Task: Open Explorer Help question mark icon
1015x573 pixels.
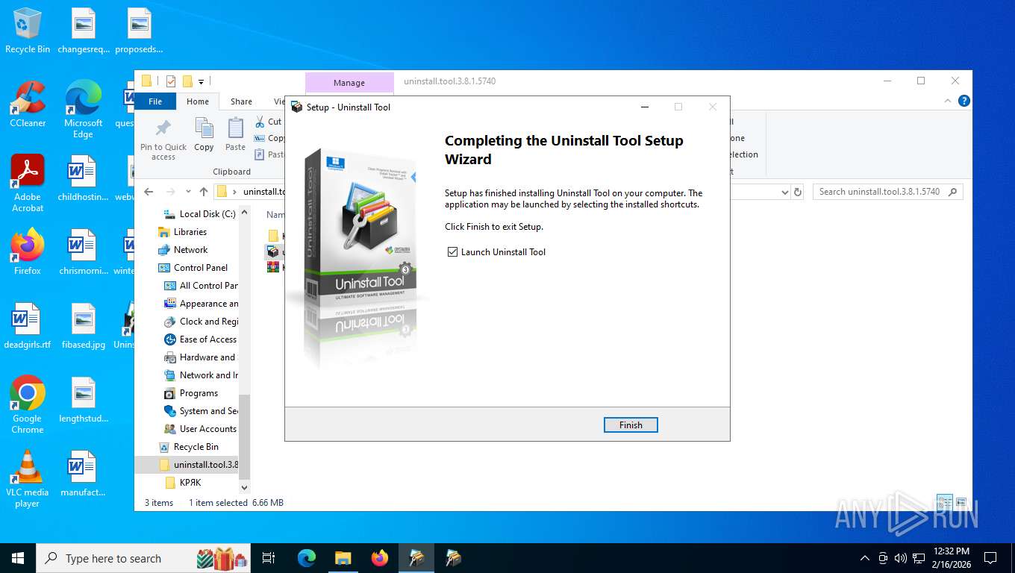Action: (964, 101)
